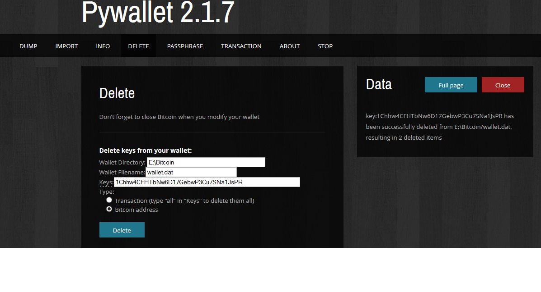The image size is (541, 292).
Task: Click the Data panel heading
Action: point(379,84)
